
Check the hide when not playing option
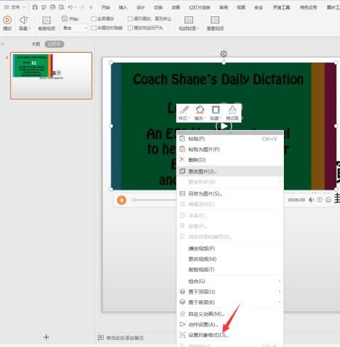[94, 28]
